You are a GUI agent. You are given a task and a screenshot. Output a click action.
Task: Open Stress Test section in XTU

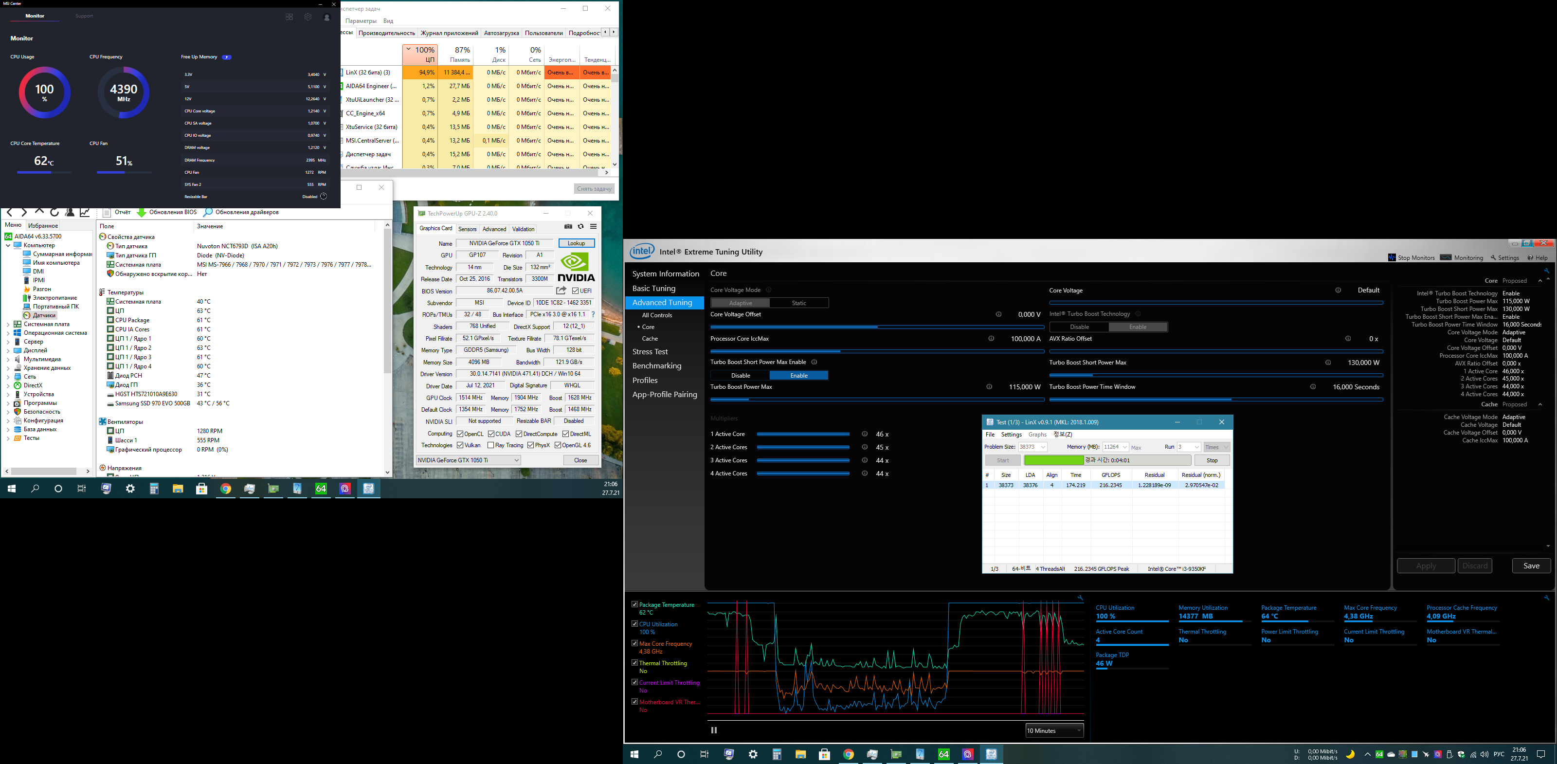pos(650,352)
